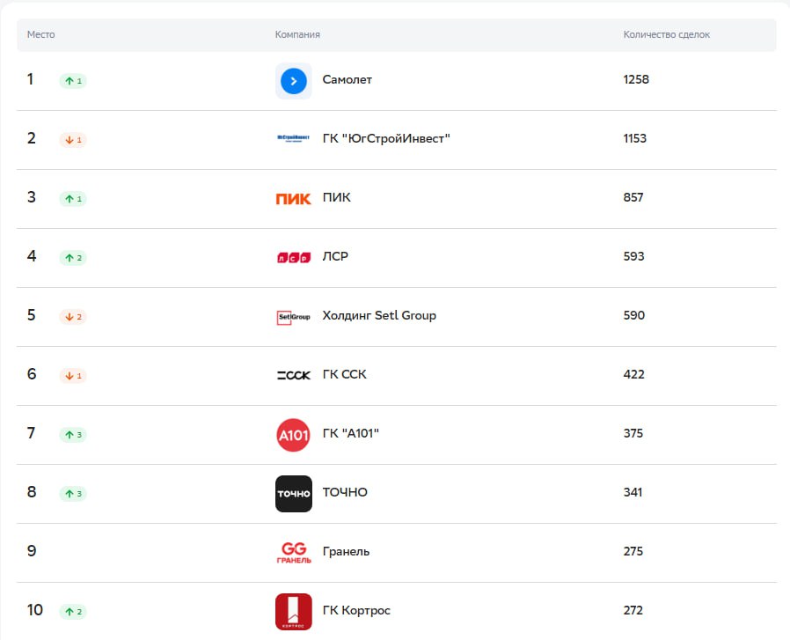Select the deal count 341
This screenshot has width=790, height=640.
tap(633, 492)
